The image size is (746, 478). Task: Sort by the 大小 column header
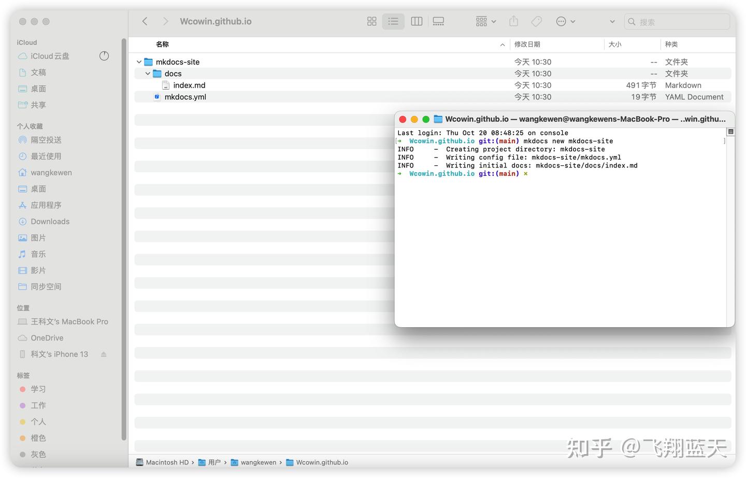615,45
